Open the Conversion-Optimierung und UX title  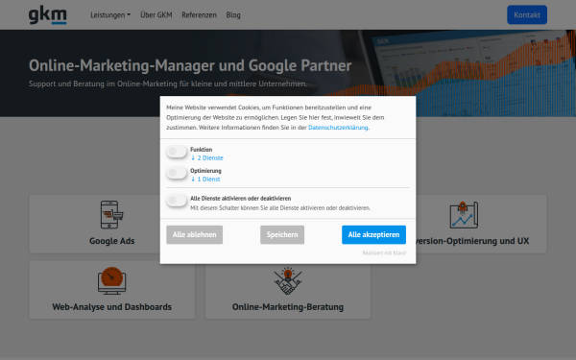point(472,241)
